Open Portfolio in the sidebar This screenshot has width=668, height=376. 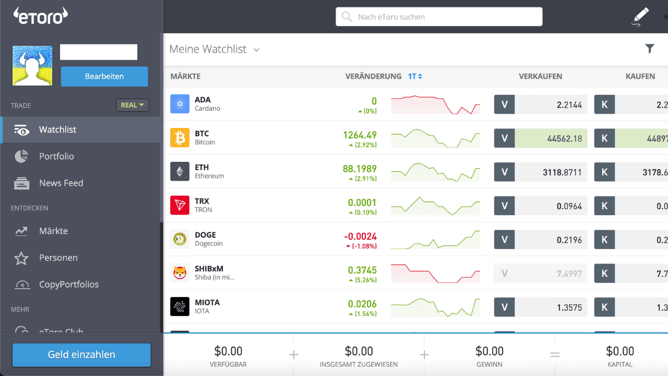(x=56, y=156)
